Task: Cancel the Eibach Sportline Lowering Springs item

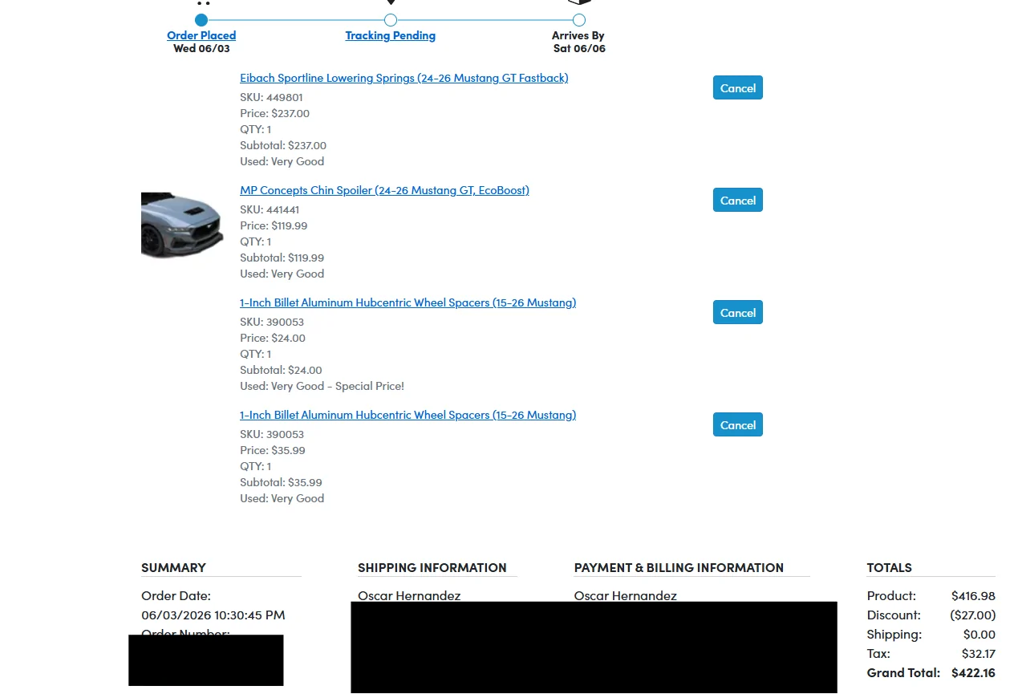Action: (738, 87)
